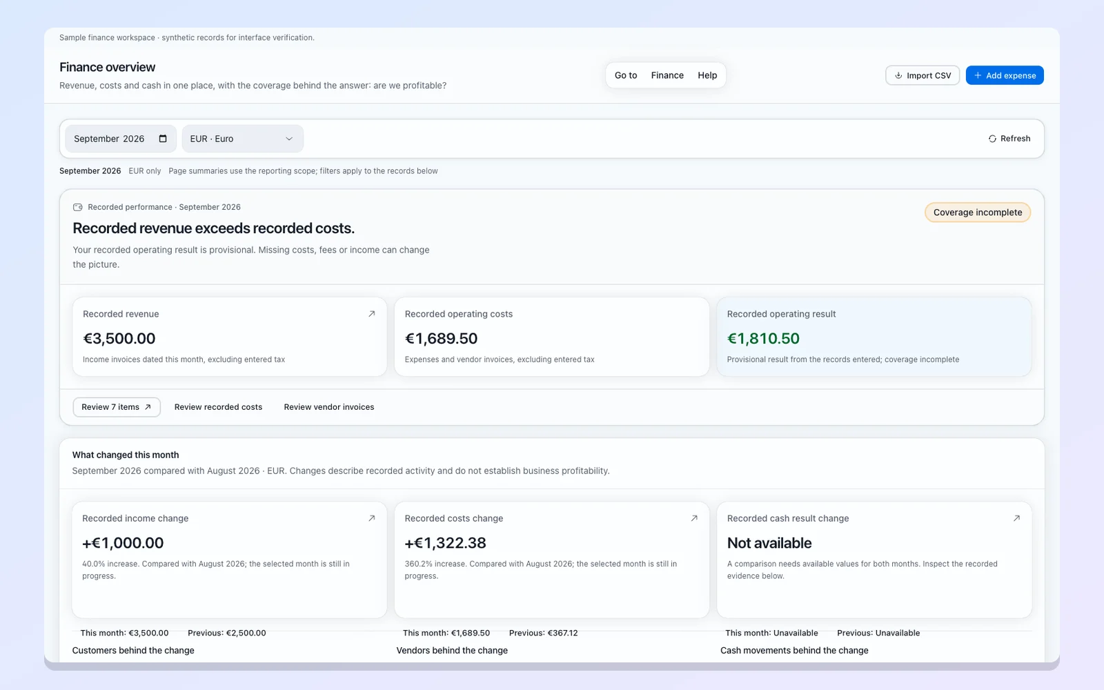Click the circular refresh icon

point(992,139)
